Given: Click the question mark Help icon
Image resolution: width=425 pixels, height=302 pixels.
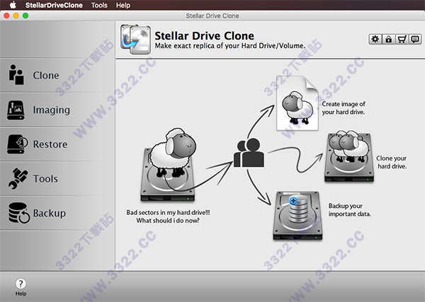Looking at the screenshot, I should coord(21,284).
